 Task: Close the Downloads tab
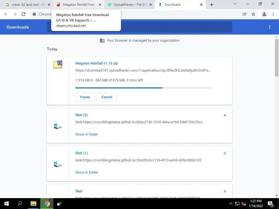pos(201,5)
